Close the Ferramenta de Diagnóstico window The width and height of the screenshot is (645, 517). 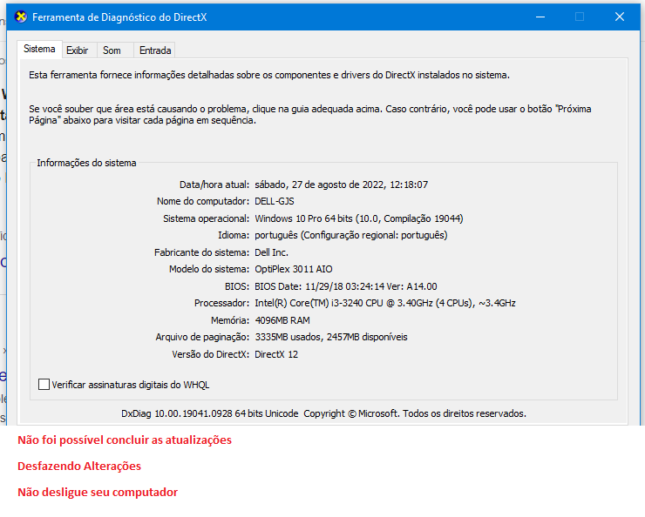[620, 17]
